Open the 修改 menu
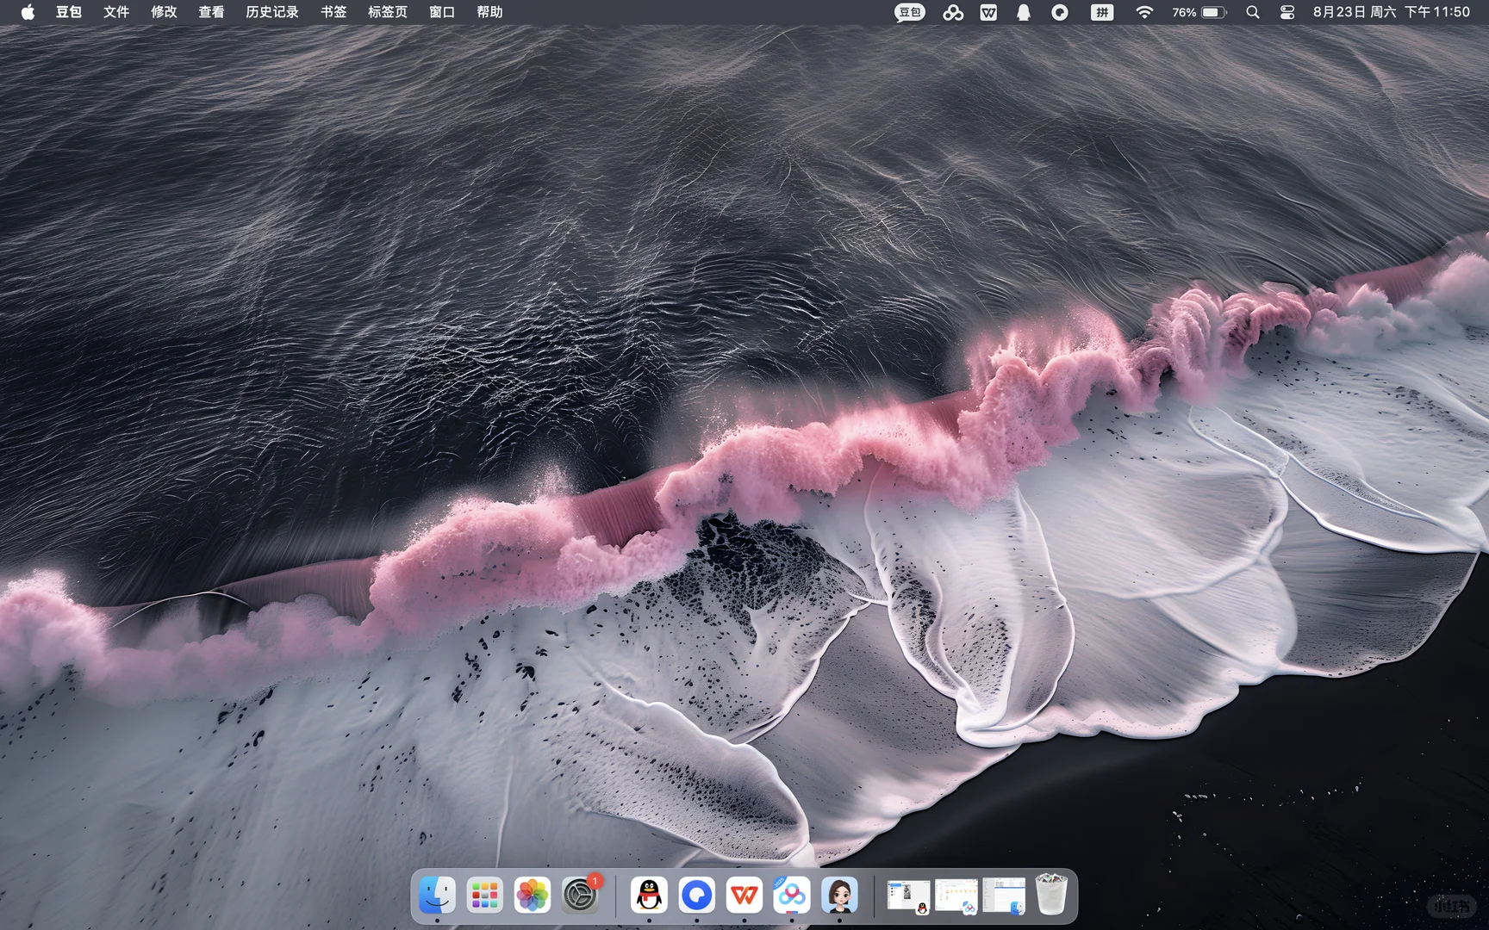The image size is (1489, 930). click(x=164, y=12)
